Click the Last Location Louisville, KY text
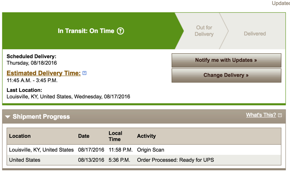 (x=68, y=97)
